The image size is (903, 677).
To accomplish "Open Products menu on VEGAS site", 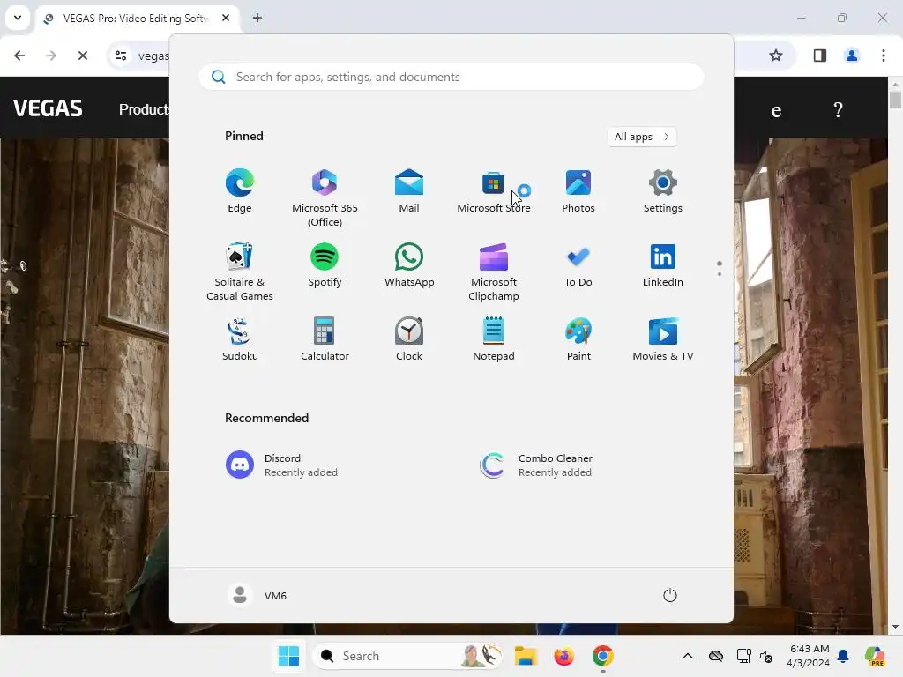I will [x=144, y=109].
